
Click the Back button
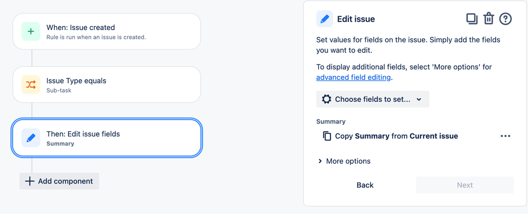coord(365,185)
